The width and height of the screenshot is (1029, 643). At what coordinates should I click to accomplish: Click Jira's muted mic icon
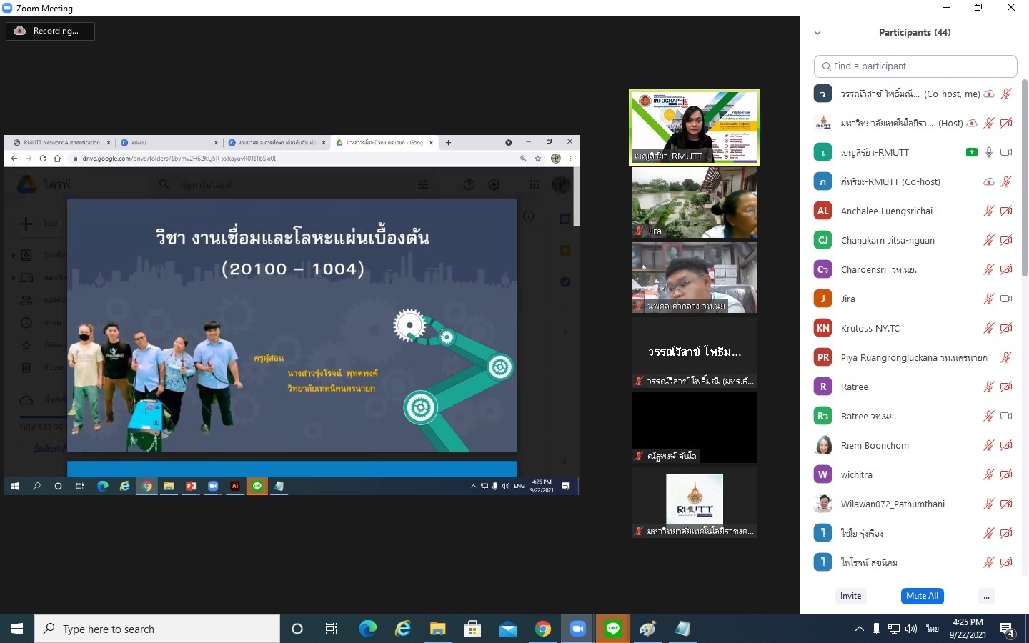[989, 299]
